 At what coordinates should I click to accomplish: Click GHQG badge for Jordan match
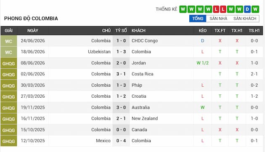pyautogui.click(x=8, y=63)
